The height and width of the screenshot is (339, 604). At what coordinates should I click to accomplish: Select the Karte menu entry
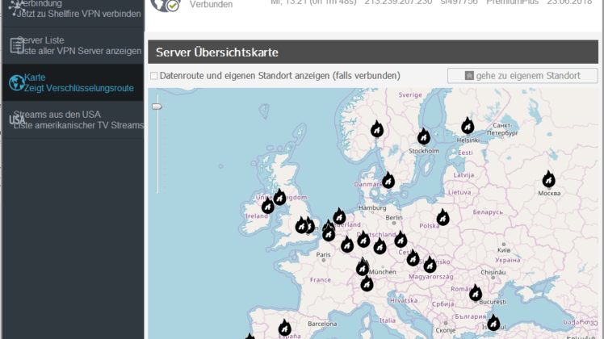[x=73, y=82]
